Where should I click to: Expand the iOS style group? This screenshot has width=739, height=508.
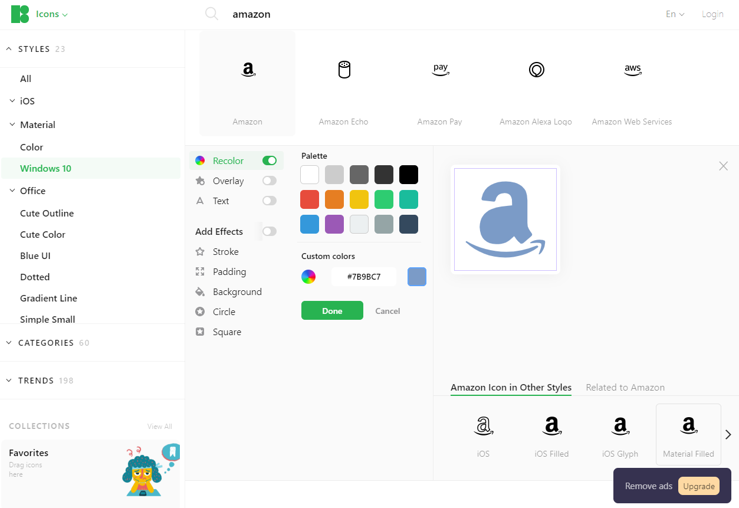[12, 101]
